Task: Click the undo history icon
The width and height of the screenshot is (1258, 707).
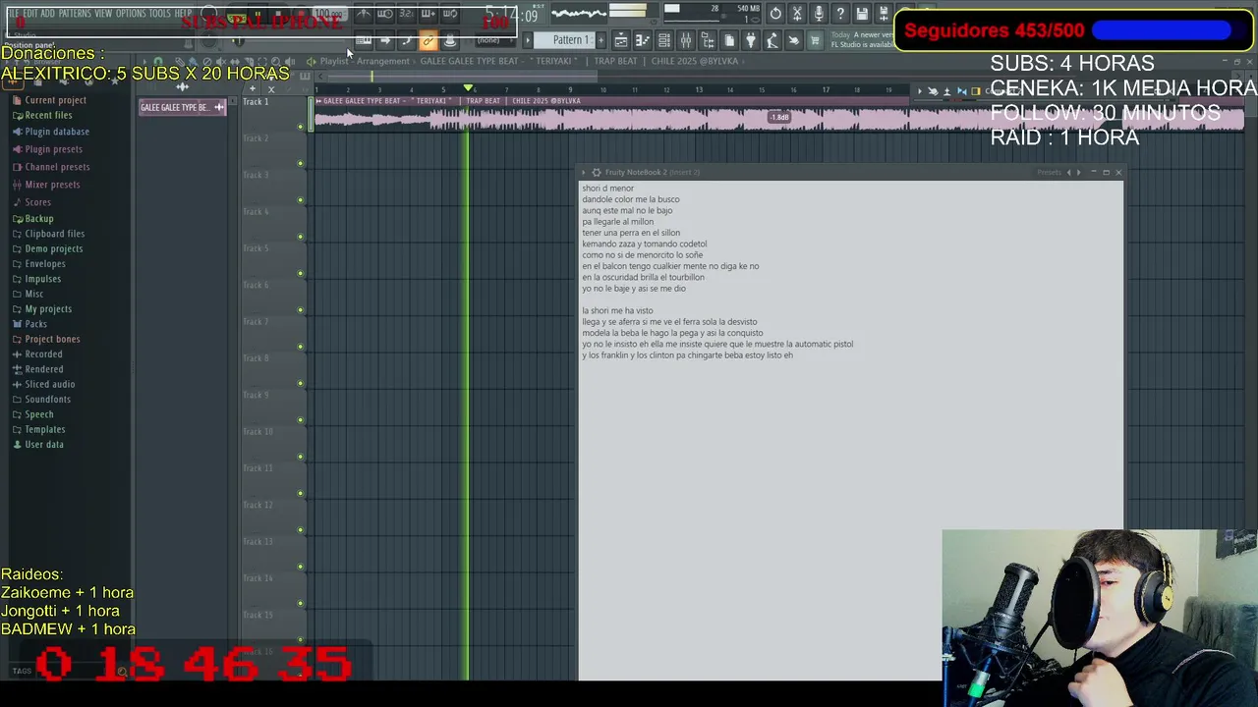Action: pos(775,14)
